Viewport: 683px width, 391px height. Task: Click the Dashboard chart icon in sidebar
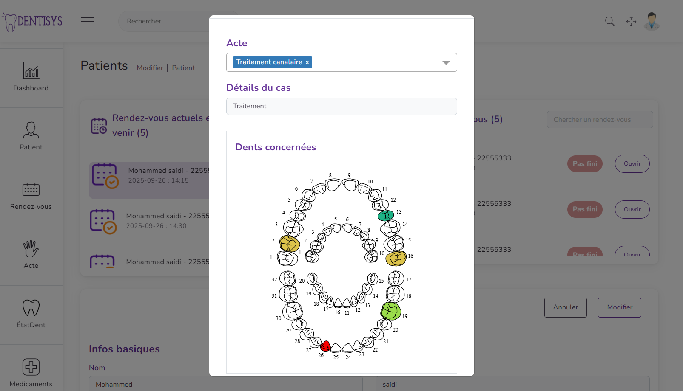click(x=31, y=70)
